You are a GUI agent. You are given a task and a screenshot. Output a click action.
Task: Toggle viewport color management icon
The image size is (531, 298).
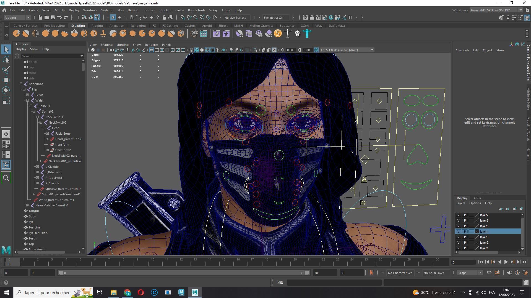pos(316,50)
